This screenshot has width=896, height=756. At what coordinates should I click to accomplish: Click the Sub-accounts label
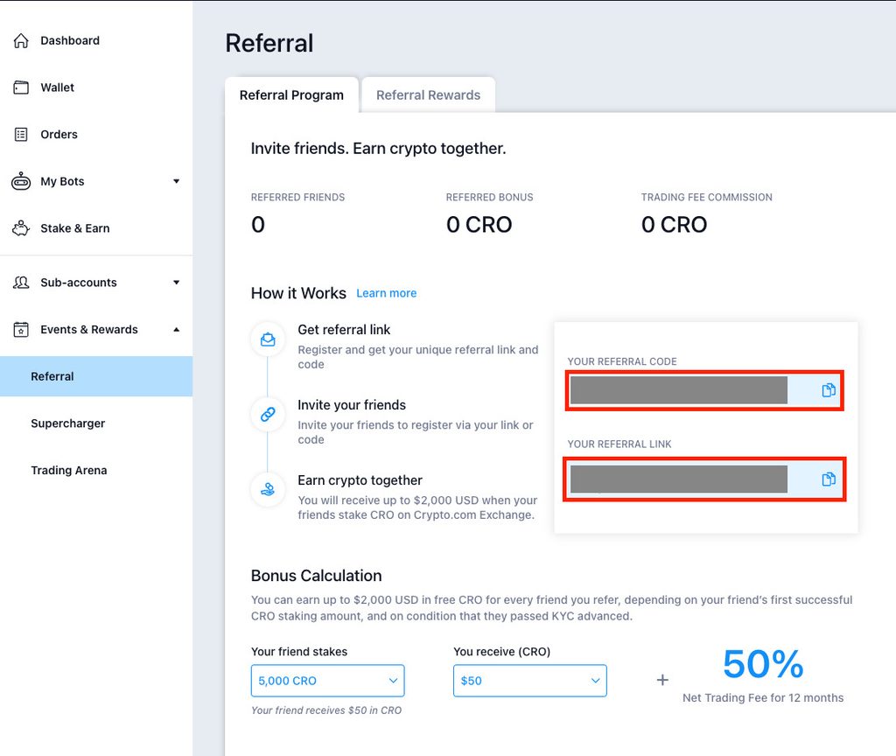click(x=78, y=283)
